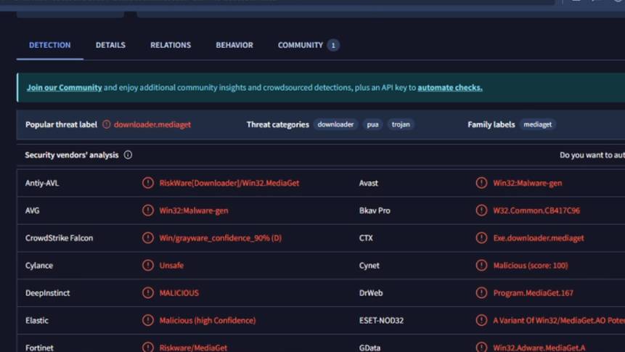Viewport: 625px width, 352px height.
Task: Click the Cynet vendor name
Action: [369, 266]
